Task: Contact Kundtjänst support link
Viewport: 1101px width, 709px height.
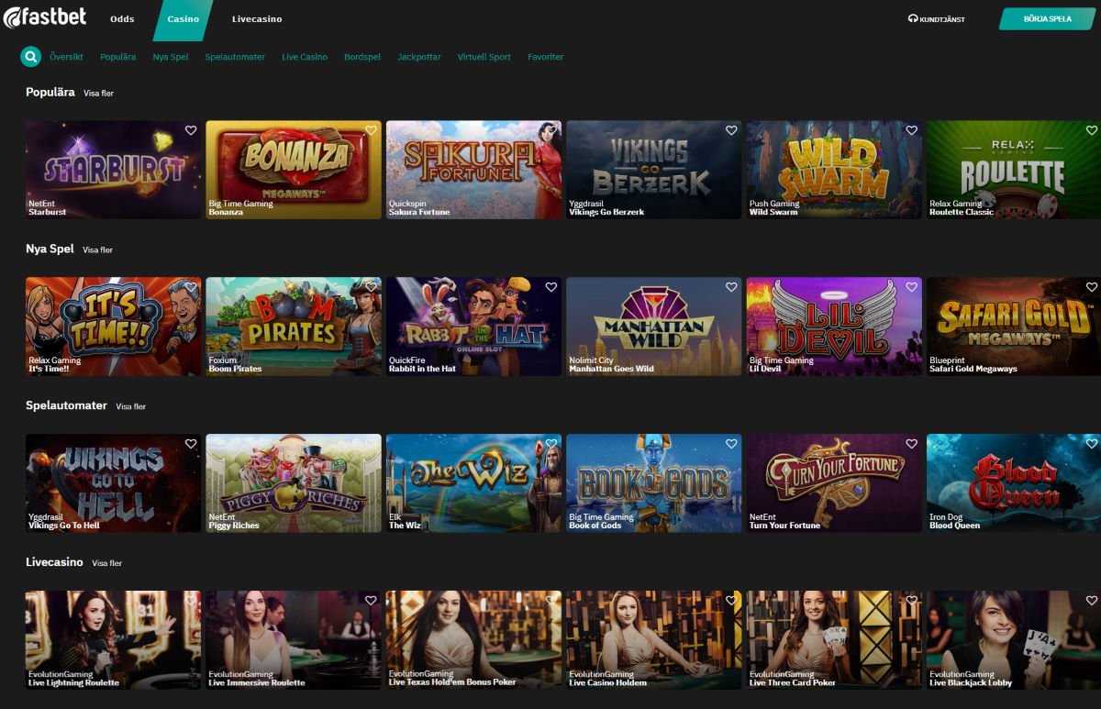Action: 936,19
